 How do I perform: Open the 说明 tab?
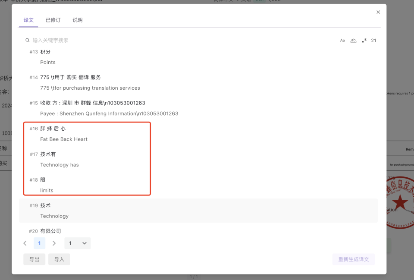78,20
